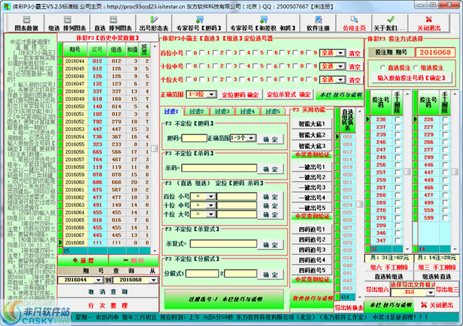Viewport: 463px width, 326px height.
Task: Open 关于我们 from the toolbar
Action: pyautogui.click(x=389, y=23)
